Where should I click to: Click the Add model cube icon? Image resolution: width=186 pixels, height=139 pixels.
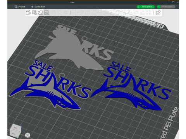pos(28,12)
